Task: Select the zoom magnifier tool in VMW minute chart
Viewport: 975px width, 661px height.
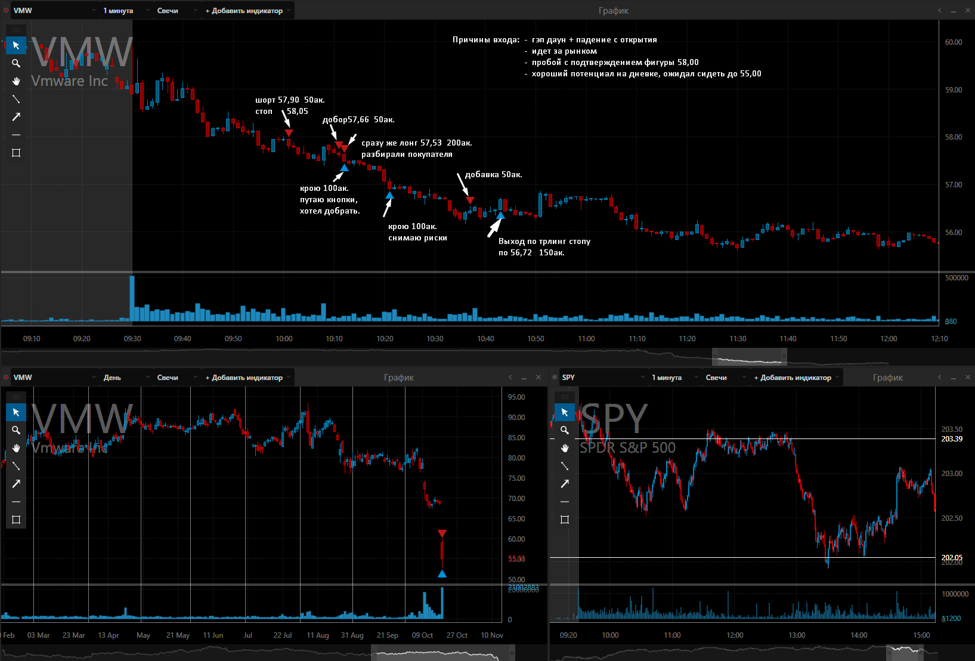Action: click(16, 63)
